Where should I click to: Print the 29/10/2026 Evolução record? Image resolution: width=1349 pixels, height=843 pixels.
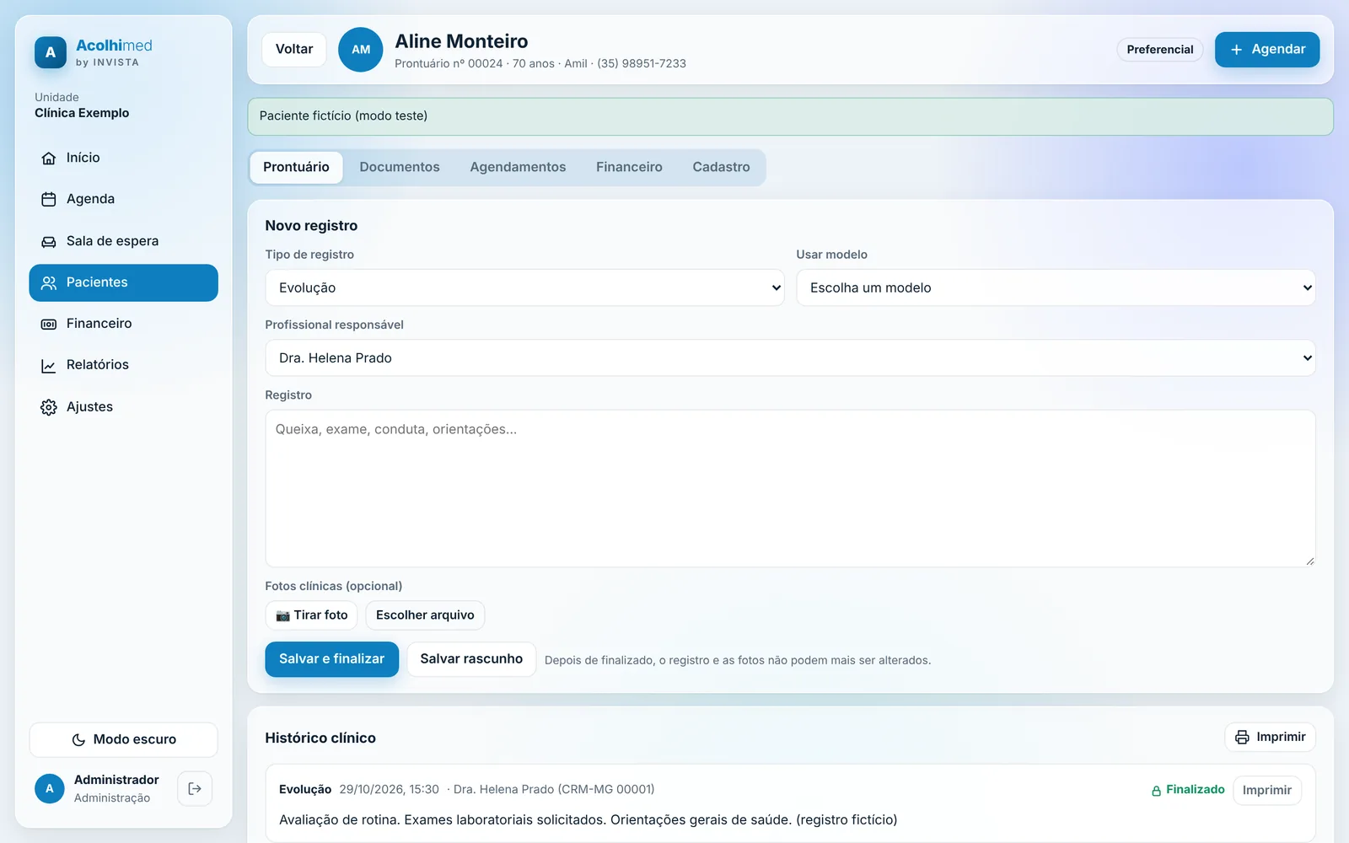tap(1267, 791)
